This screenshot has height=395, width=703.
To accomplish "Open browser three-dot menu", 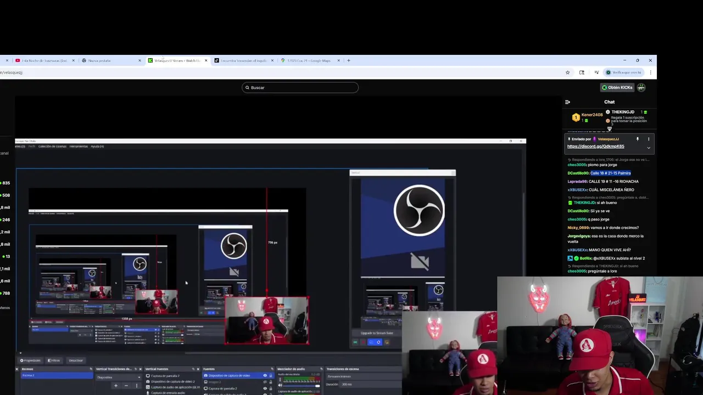I will [x=650, y=72].
